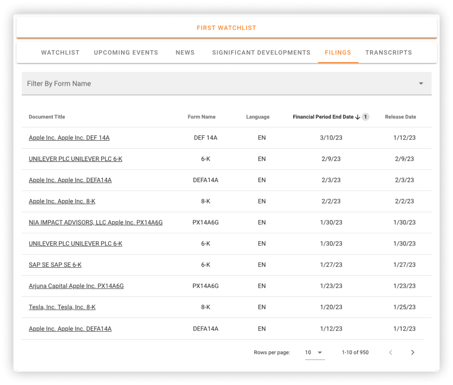This screenshot has width=453, height=385.
Task: Click the 1/25/23 release date cell
Action: [x=404, y=307]
